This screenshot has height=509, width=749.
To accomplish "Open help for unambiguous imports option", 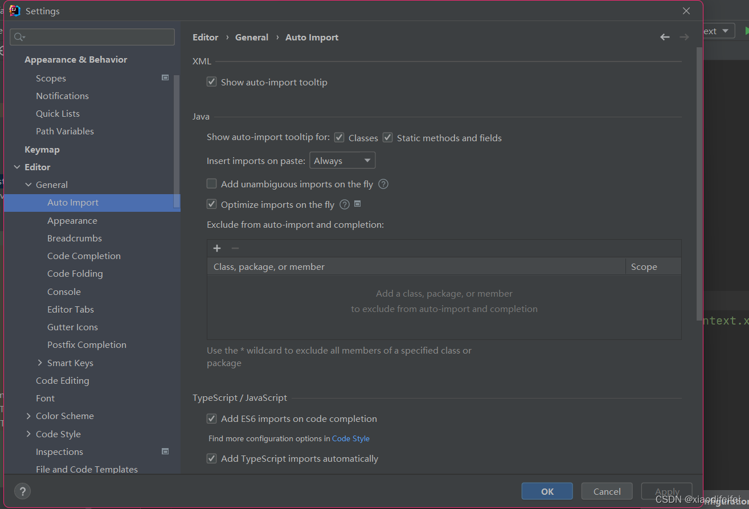I will click(383, 184).
